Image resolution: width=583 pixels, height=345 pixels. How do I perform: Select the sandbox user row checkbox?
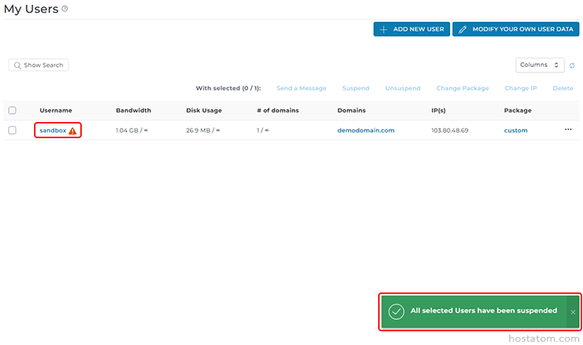tap(12, 130)
